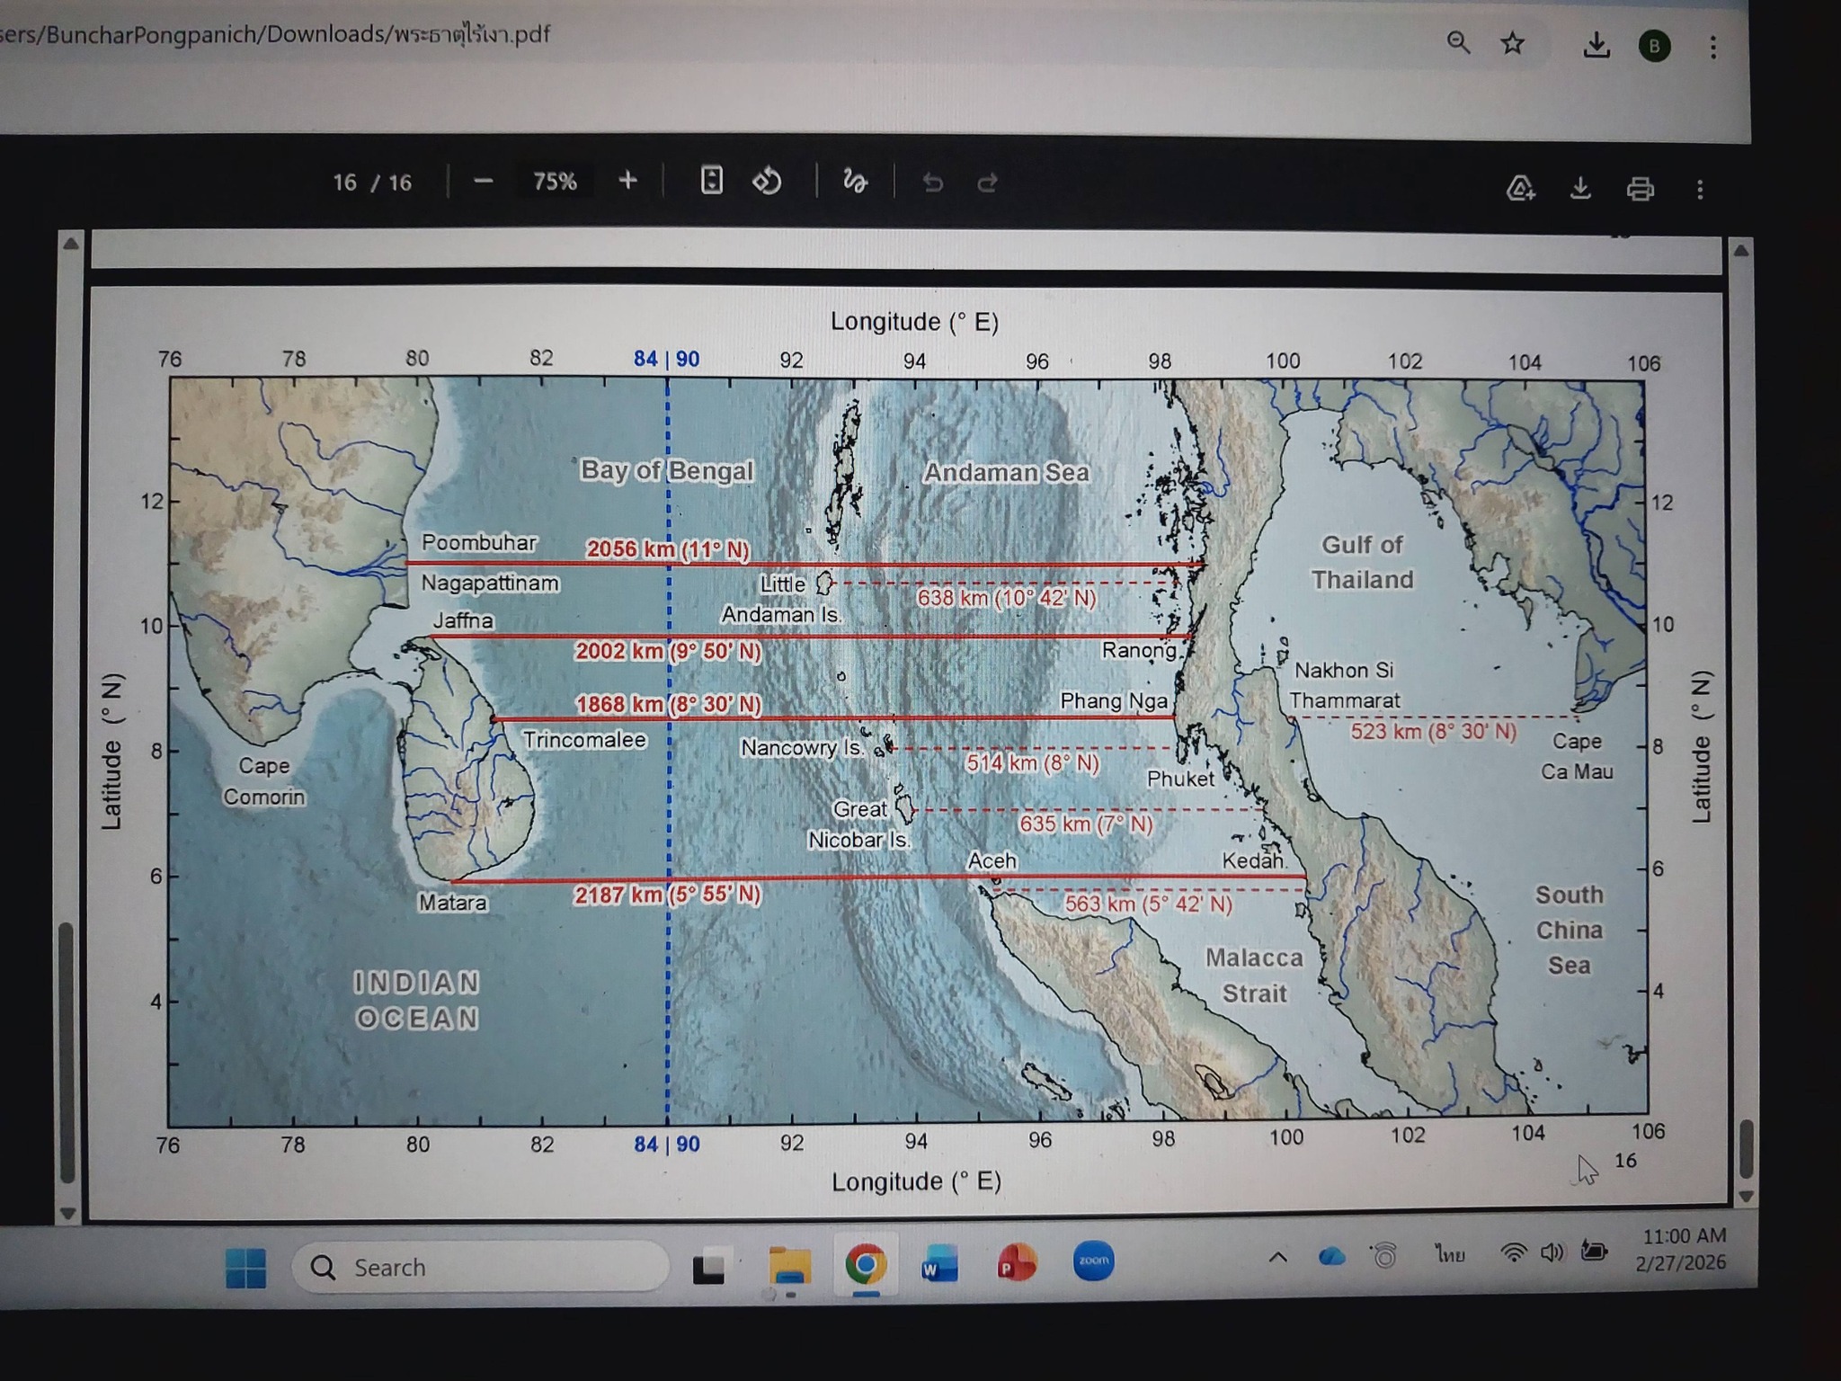Viewport: 1841px width, 1381px height.
Task: Rotate the PDF counterclockwise
Action: (x=767, y=182)
